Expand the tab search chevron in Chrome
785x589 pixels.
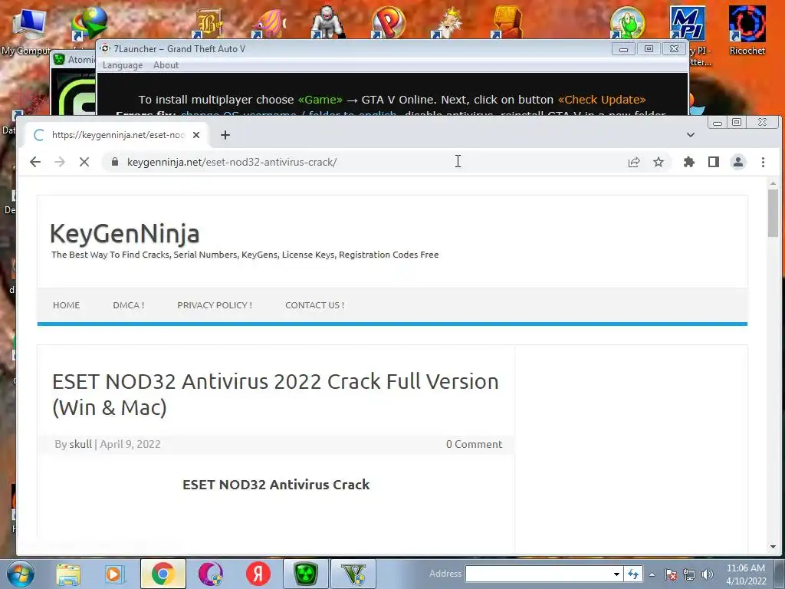coord(691,135)
